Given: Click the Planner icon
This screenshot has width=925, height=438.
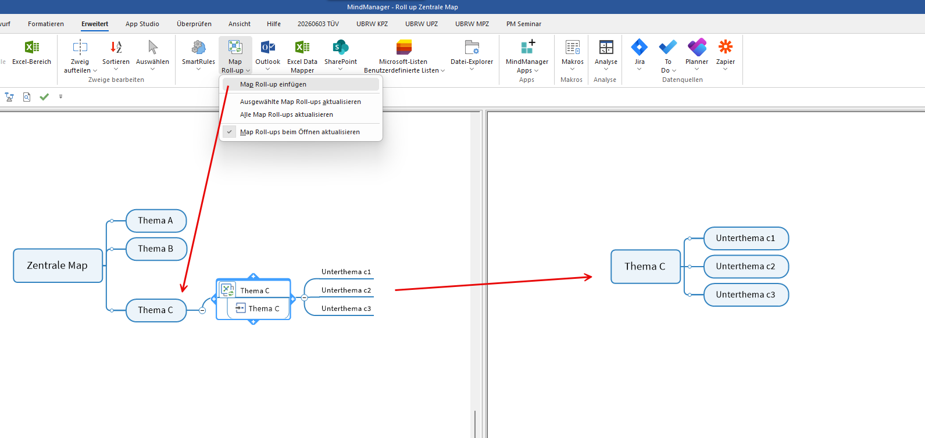Looking at the screenshot, I should pyautogui.click(x=697, y=48).
